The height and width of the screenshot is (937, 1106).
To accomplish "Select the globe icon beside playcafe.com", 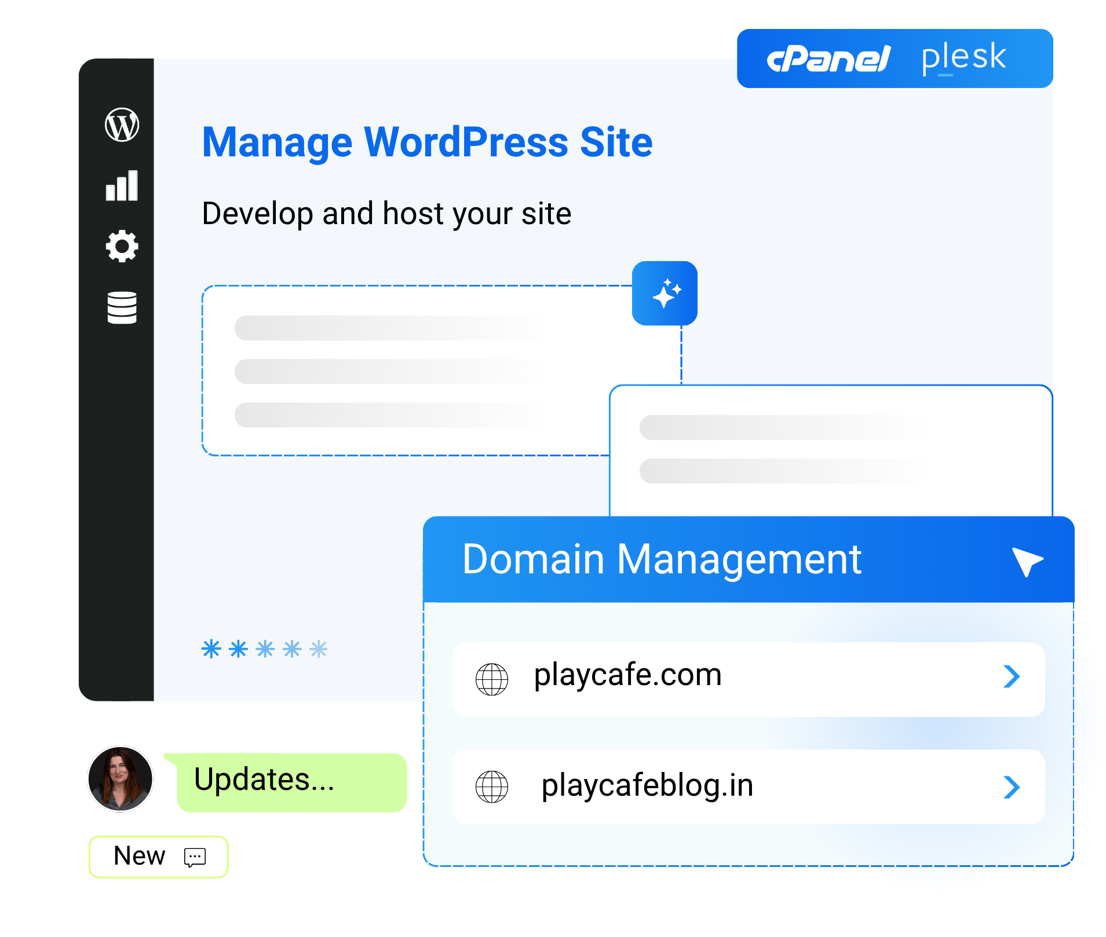I will click(x=491, y=676).
